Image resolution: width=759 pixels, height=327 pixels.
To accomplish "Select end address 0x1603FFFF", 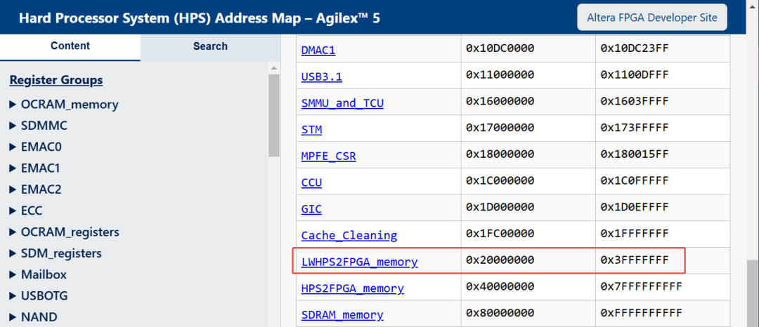I will pos(635,102).
